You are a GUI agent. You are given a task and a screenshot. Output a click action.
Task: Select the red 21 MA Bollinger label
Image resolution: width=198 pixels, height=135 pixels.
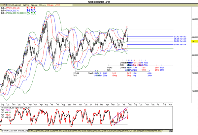coord(31,8)
